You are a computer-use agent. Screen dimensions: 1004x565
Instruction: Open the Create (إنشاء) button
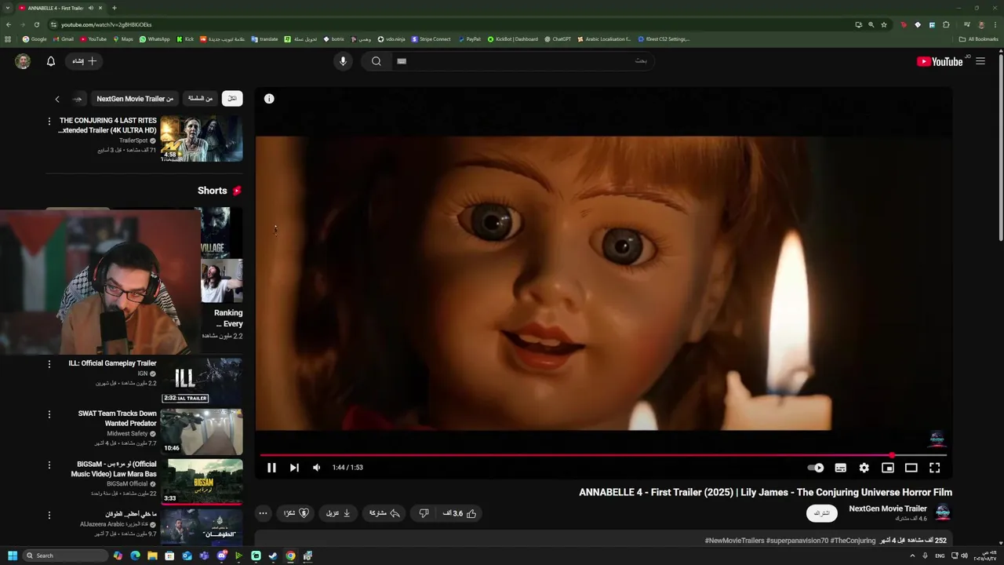pyautogui.click(x=85, y=61)
